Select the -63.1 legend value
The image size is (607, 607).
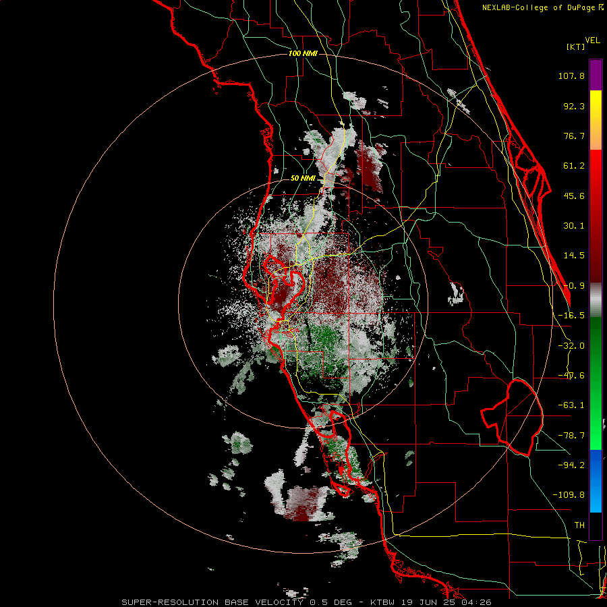click(x=571, y=405)
